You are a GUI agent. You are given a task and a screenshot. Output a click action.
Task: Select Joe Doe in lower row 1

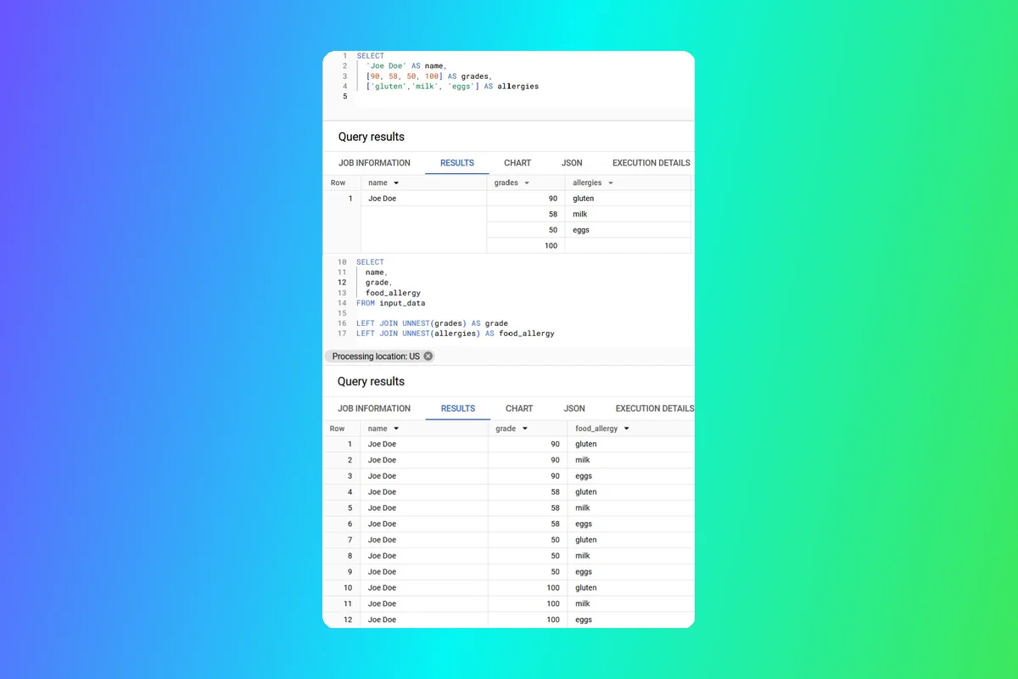click(424, 444)
